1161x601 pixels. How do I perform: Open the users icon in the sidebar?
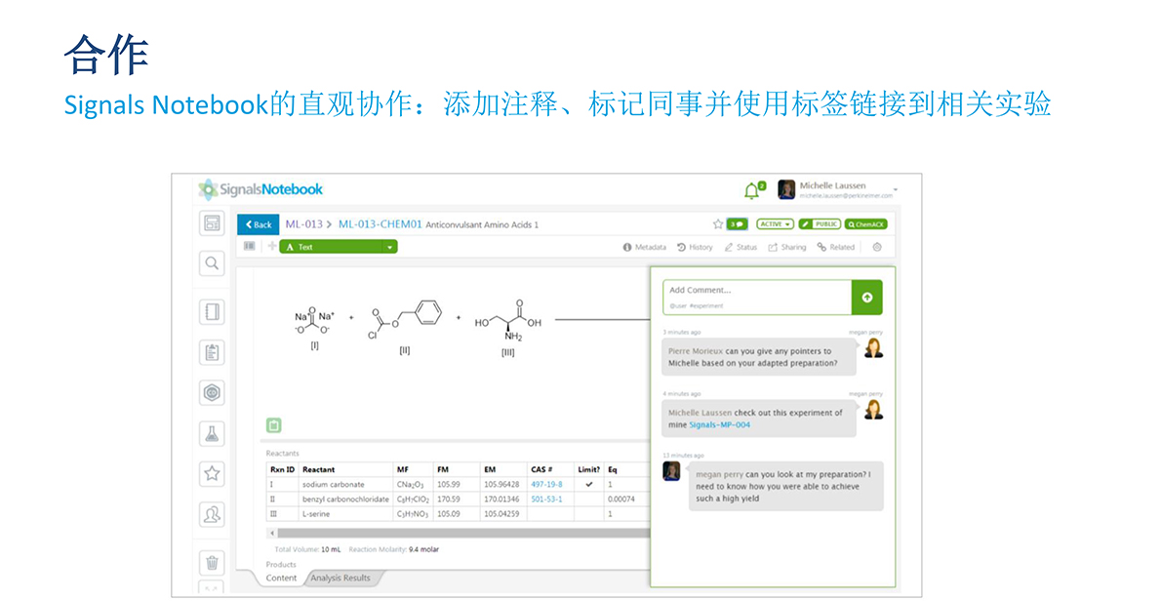click(212, 514)
